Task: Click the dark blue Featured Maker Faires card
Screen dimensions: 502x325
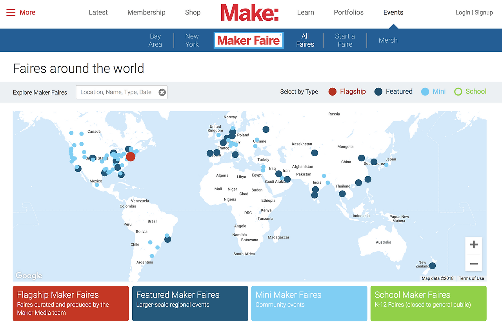Action: tap(190, 303)
